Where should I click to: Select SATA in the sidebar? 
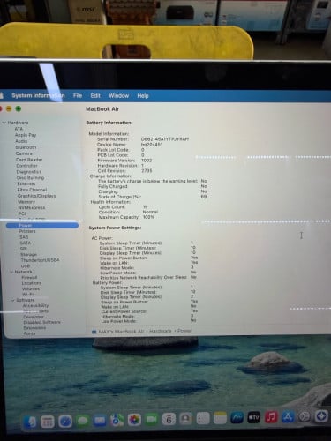(26, 243)
